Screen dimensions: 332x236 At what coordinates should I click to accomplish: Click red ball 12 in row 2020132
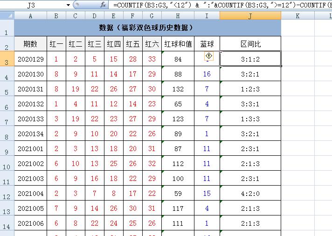tap(113, 104)
